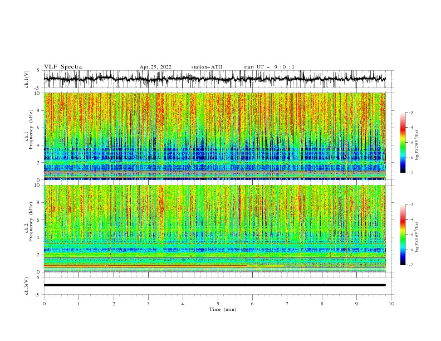Click the ch.2 frequency tick label "2"
This screenshot has width=441, height=341.
pos(39,255)
